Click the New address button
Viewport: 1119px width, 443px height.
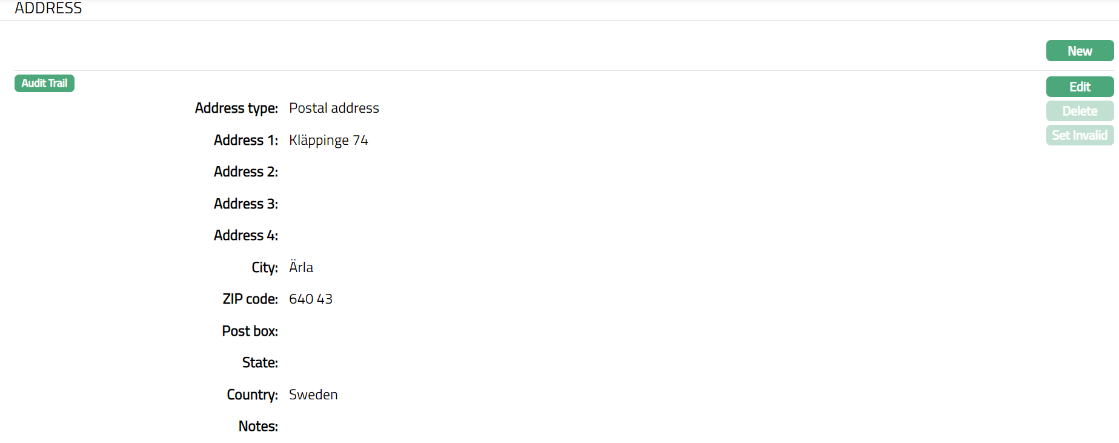coord(1080,51)
